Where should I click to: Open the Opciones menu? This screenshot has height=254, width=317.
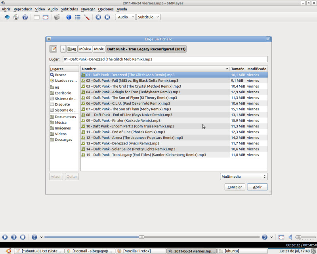(106, 9)
